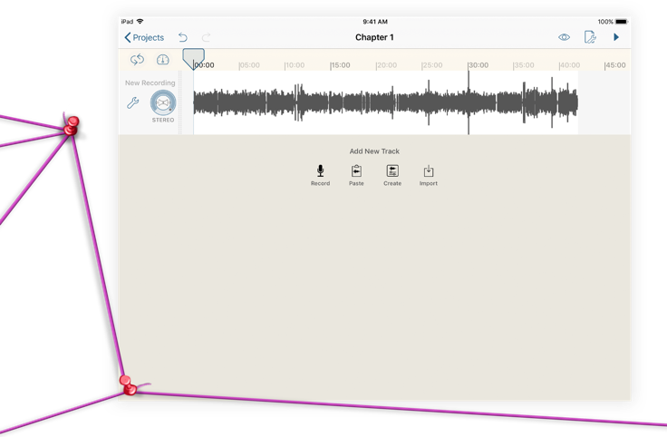The image size is (667, 437).
Task: Click the 40:00 ruler mark
Action: click(570, 65)
